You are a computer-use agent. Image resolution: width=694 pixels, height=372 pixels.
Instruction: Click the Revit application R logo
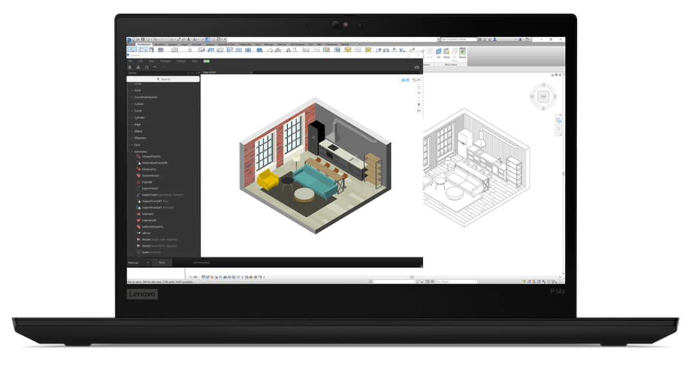tap(130, 40)
